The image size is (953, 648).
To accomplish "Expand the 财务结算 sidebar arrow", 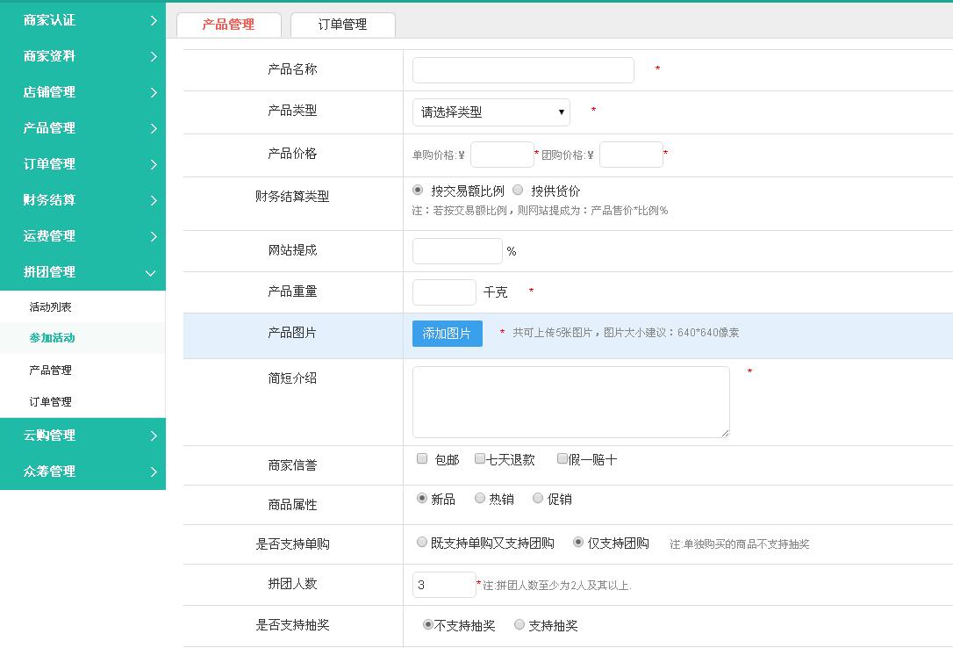I will point(154,200).
